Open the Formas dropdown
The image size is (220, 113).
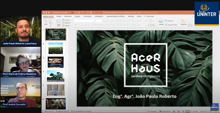point(170,21)
